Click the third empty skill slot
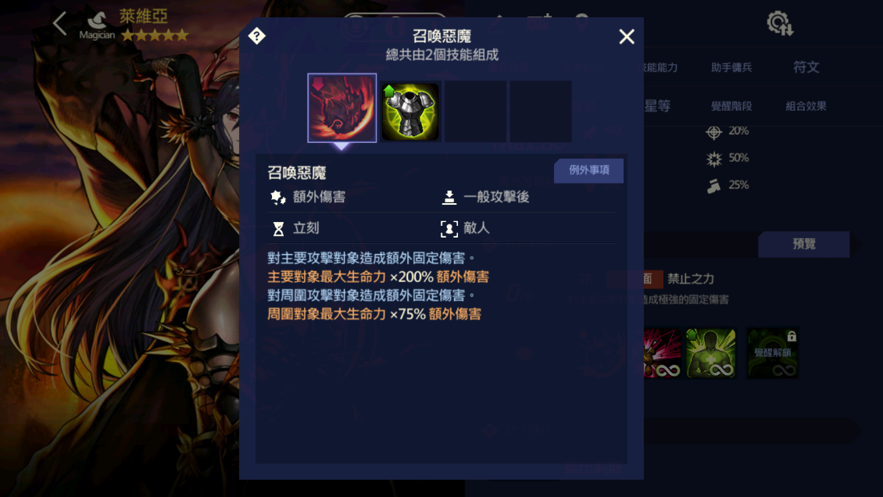This screenshot has height=497, width=883. 475,112
